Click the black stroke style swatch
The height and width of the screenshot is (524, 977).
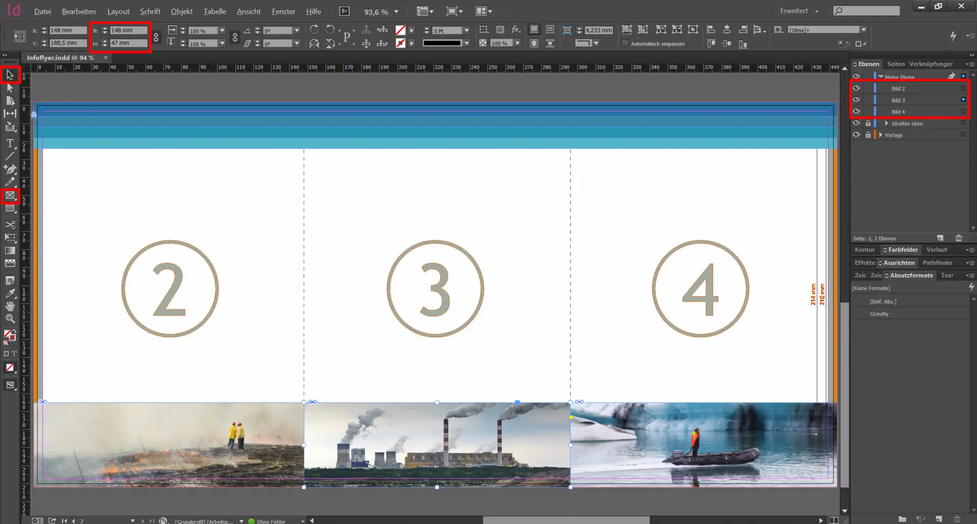tap(442, 43)
